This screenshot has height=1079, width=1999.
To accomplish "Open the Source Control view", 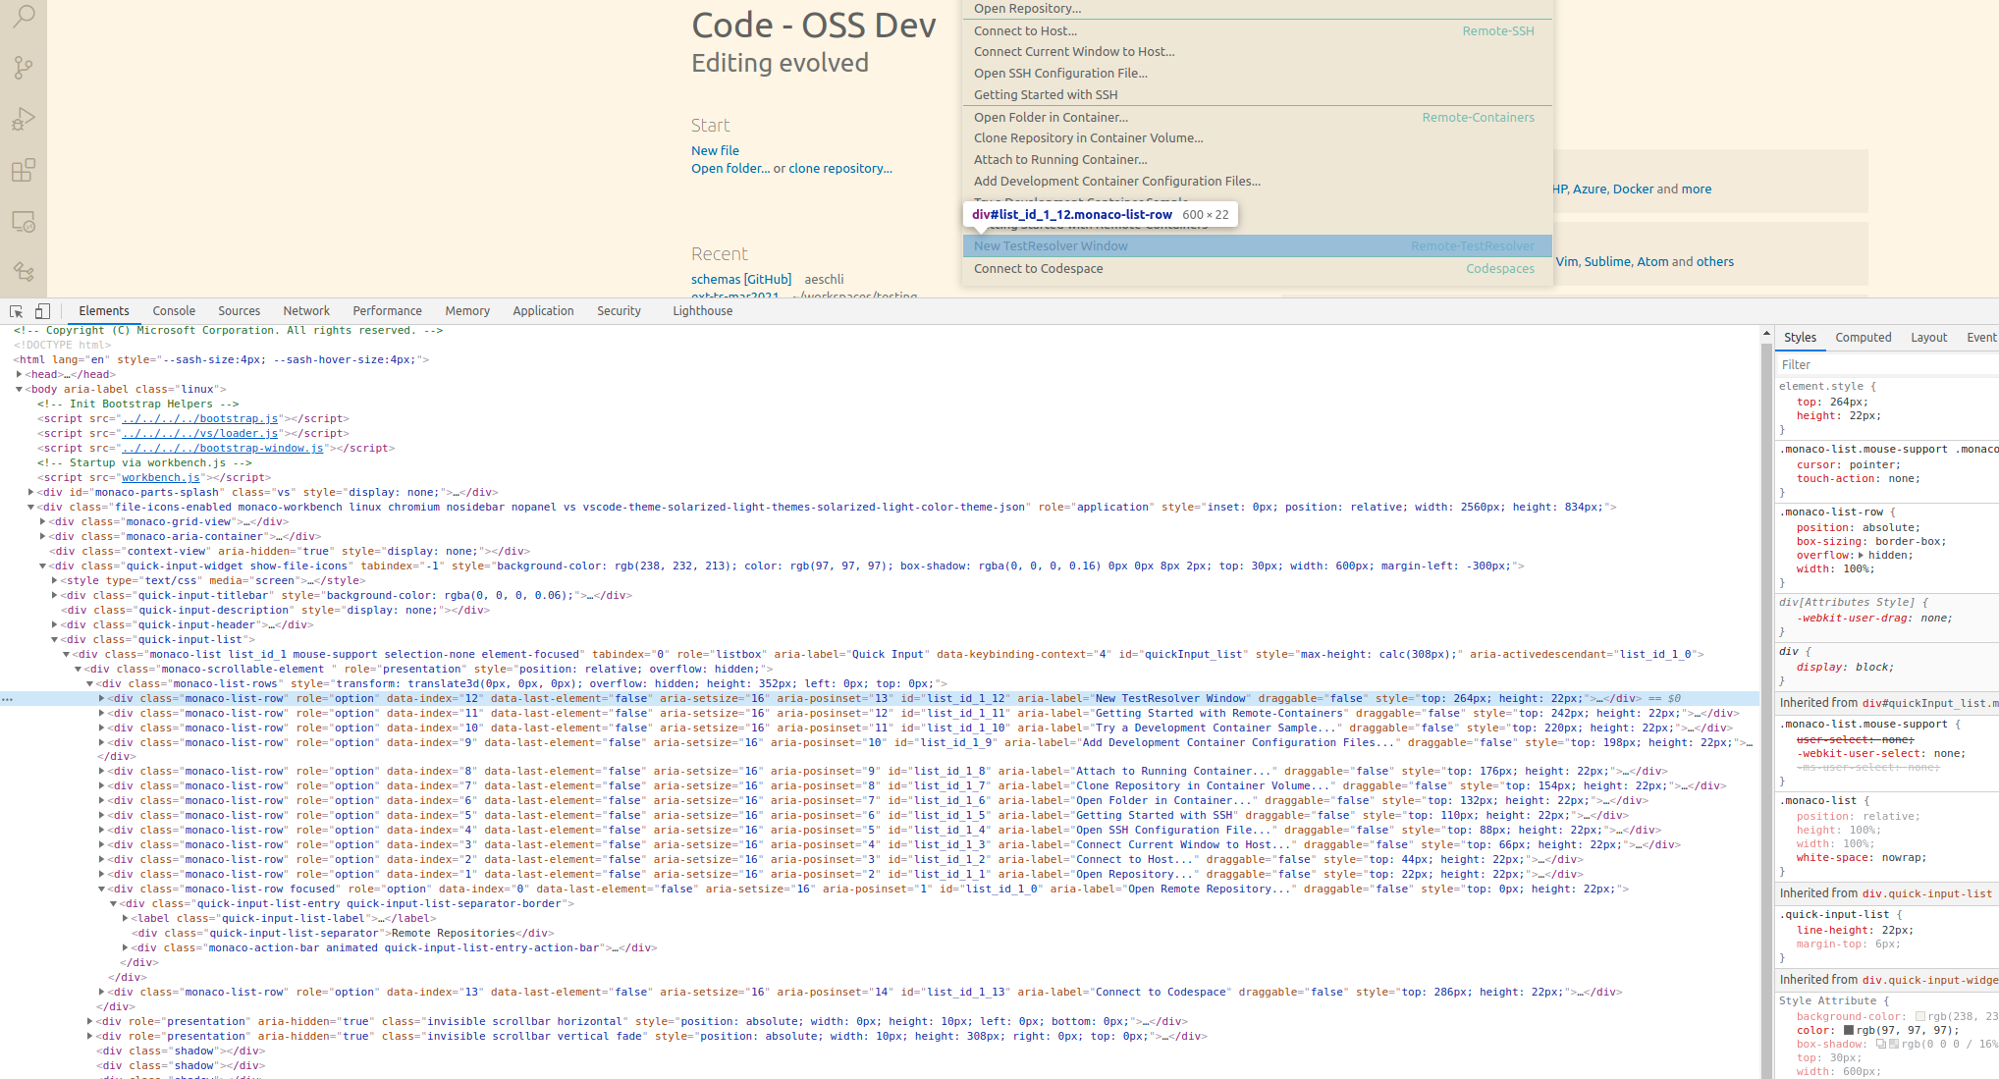I will pos(24,67).
